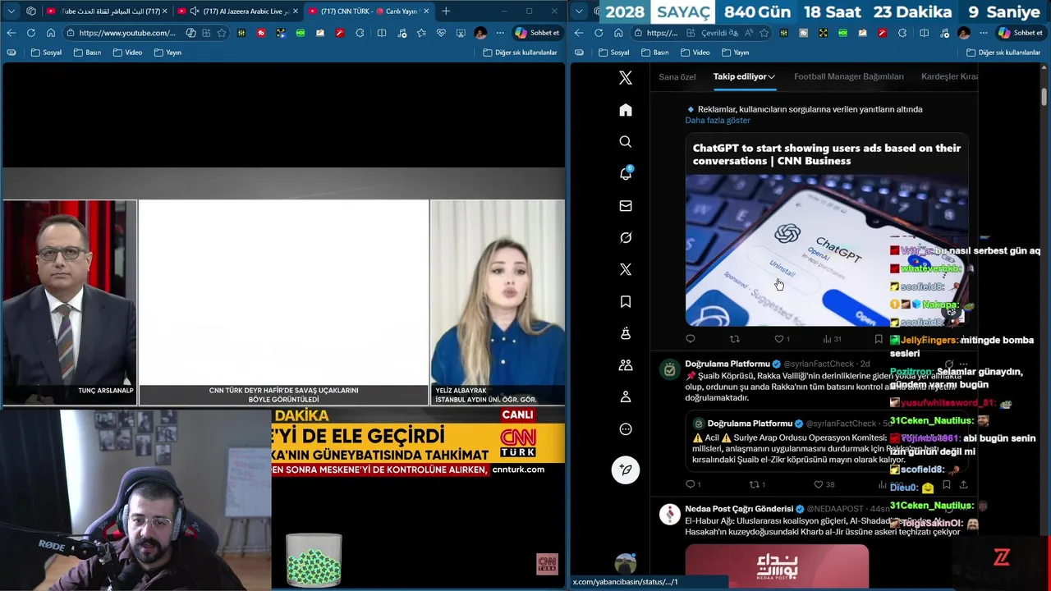
Task: Bookmark the ChatGPT ads post
Action: [x=879, y=339]
